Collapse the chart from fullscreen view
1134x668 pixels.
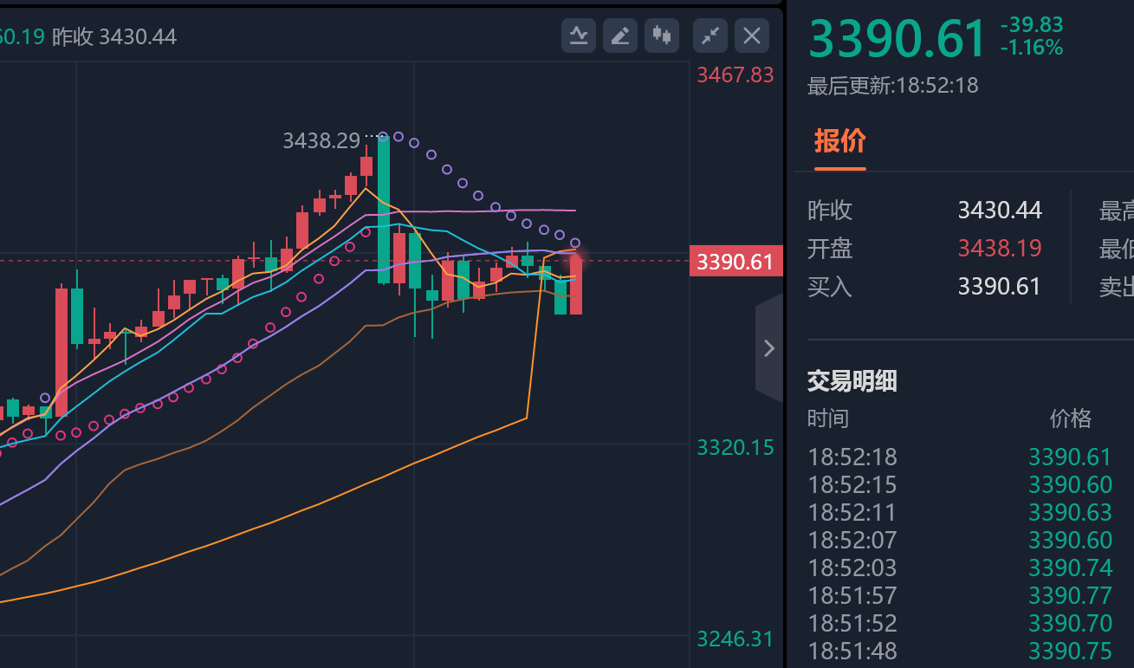pyautogui.click(x=710, y=36)
